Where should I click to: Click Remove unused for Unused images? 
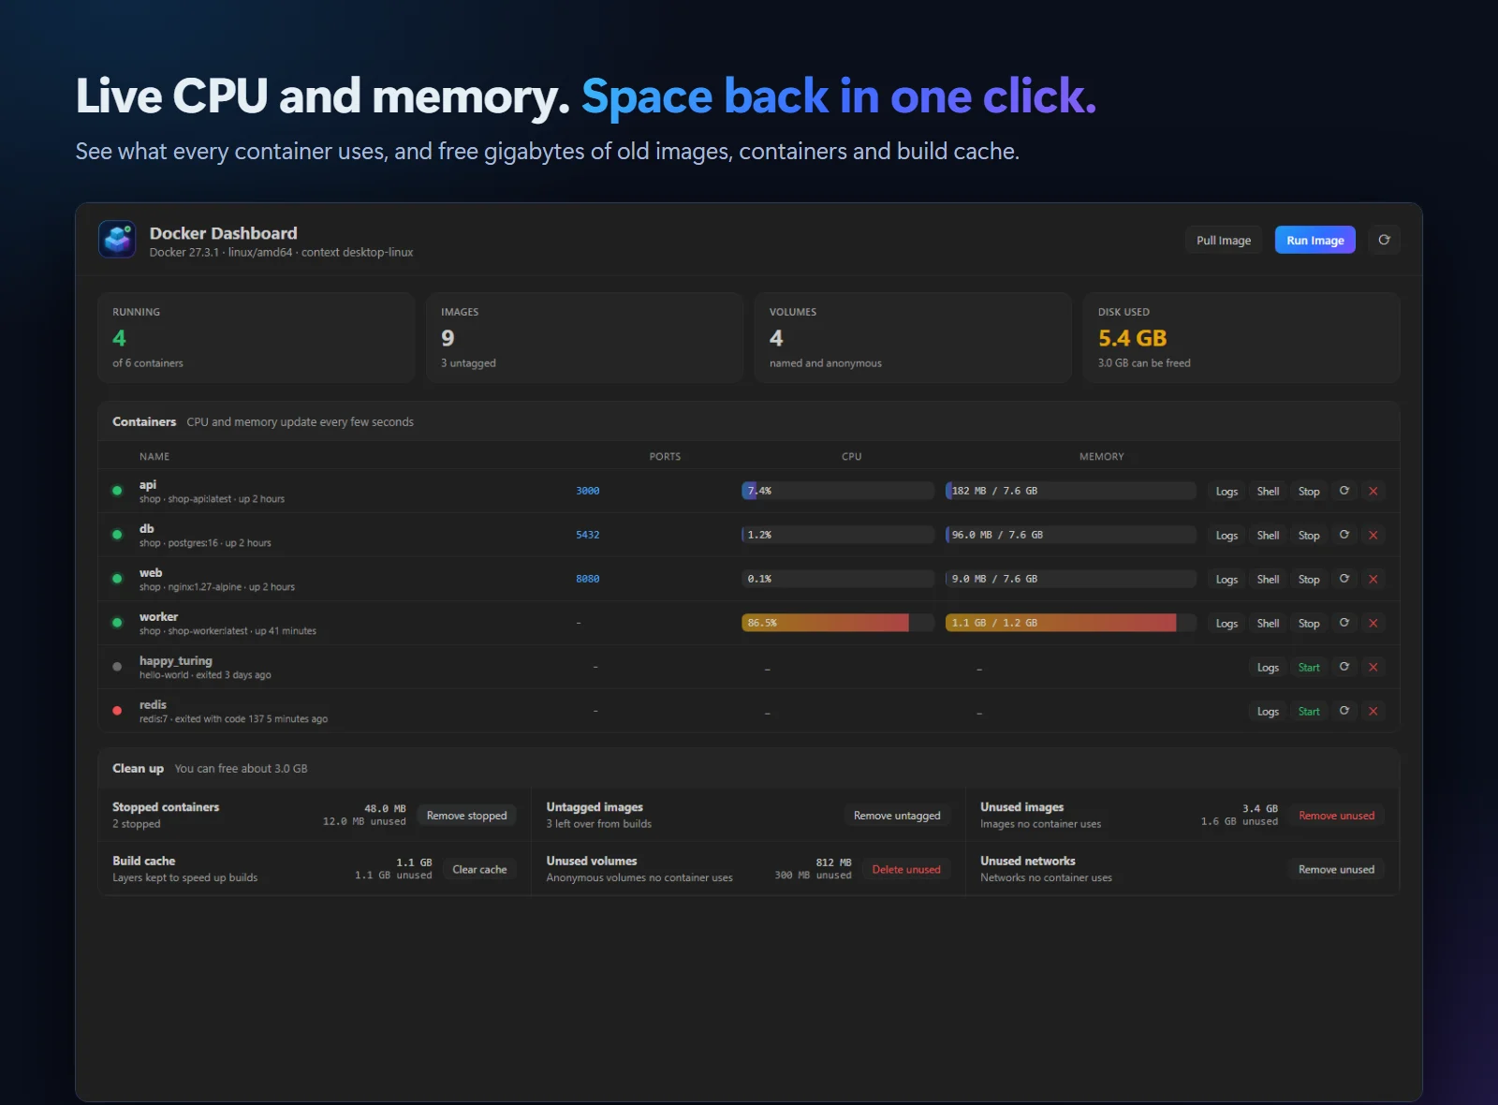(1336, 816)
